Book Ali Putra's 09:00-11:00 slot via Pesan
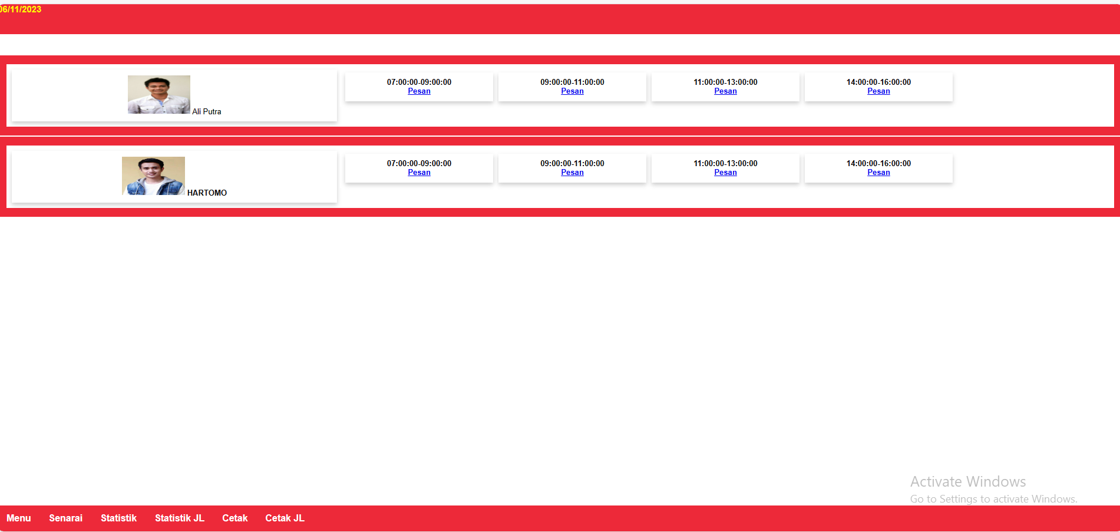This screenshot has width=1120, height=532. tap(572, 91)
